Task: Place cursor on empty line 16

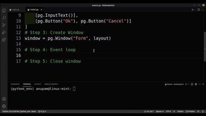Action: pyautogui.click(x=114, y=55)
